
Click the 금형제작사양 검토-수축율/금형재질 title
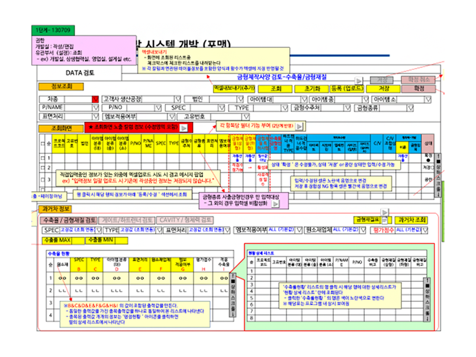[282, 77]
